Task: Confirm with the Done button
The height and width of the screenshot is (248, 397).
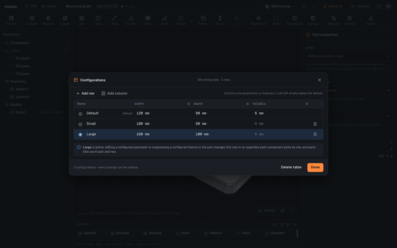Action: coord(315,167)
